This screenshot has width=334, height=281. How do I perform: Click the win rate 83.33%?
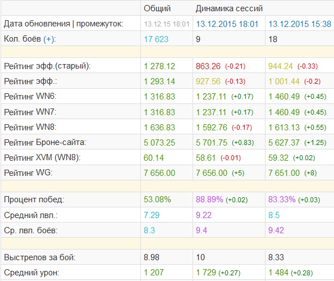pos(282,200)
